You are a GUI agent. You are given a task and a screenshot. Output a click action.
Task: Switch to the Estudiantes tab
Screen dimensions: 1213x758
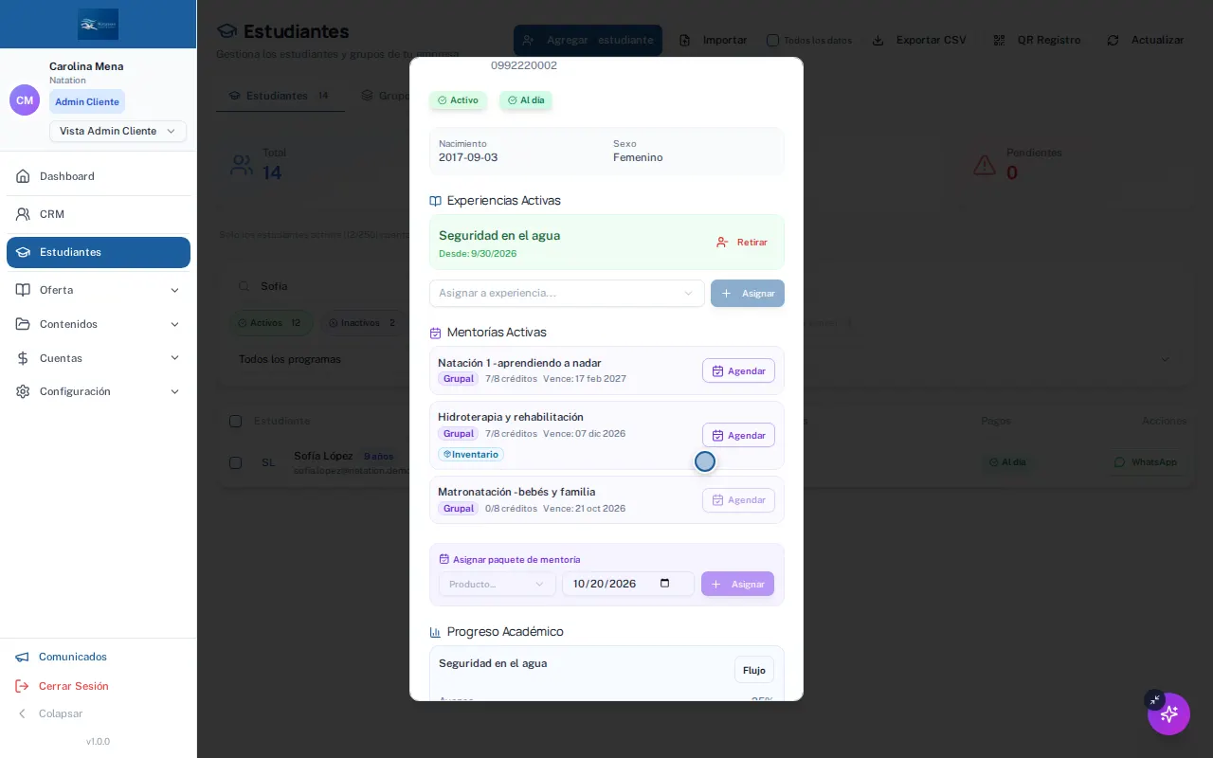[x=281, y=96]
